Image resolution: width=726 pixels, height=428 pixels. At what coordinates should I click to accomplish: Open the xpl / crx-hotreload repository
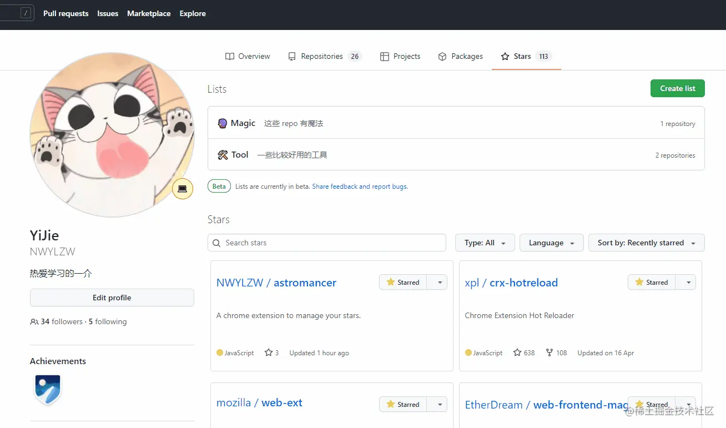click(511, 283)
